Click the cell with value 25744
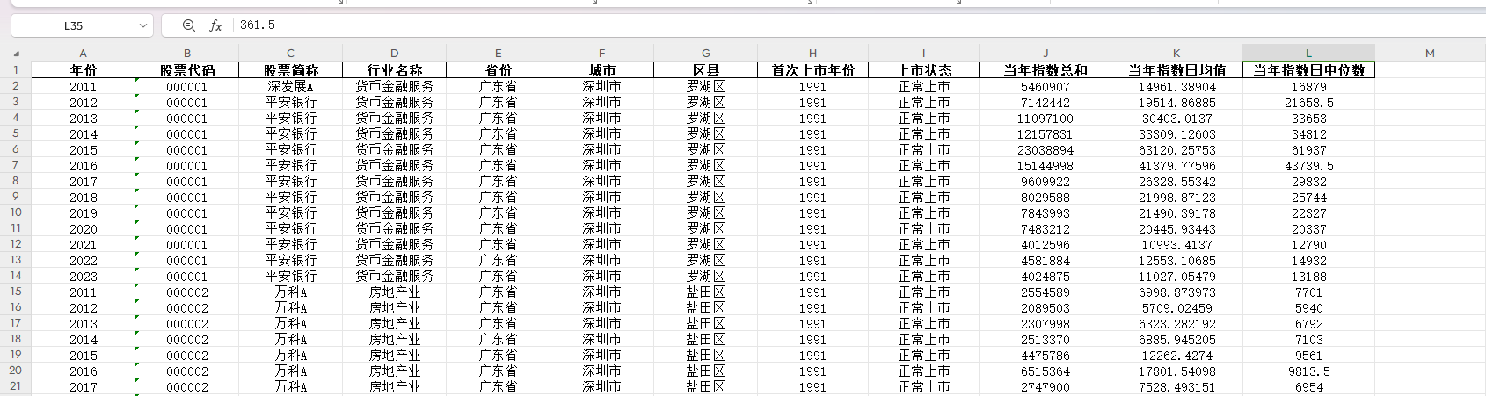Image resolution: width=1486 pixels, height=396 pixels. [x=1309, y=198]
